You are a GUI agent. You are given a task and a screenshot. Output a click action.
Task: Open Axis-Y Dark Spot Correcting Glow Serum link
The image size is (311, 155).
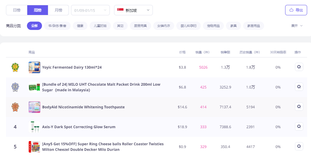[x=79, y=127]
